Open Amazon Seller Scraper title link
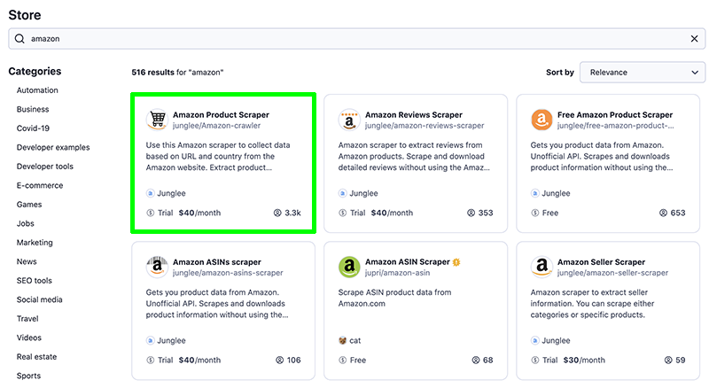Image resolution: width=709 pixels, height=388 pixels. pos(601,262)
